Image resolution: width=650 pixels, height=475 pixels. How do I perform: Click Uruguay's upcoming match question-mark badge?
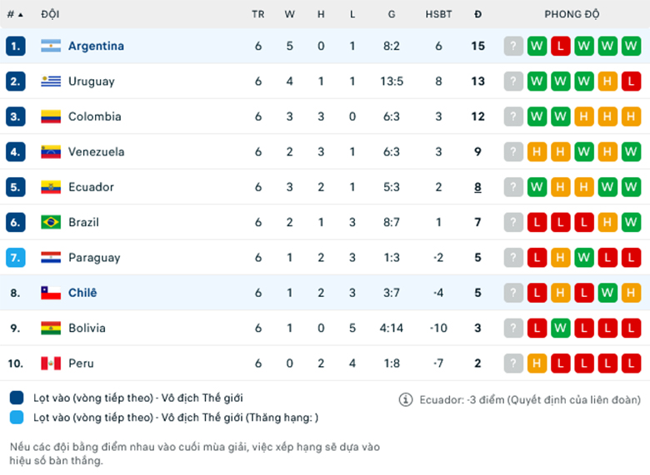(513, 81)
